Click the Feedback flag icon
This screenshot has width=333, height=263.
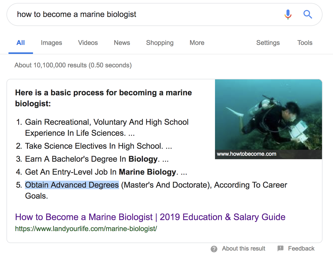point(280,248)
